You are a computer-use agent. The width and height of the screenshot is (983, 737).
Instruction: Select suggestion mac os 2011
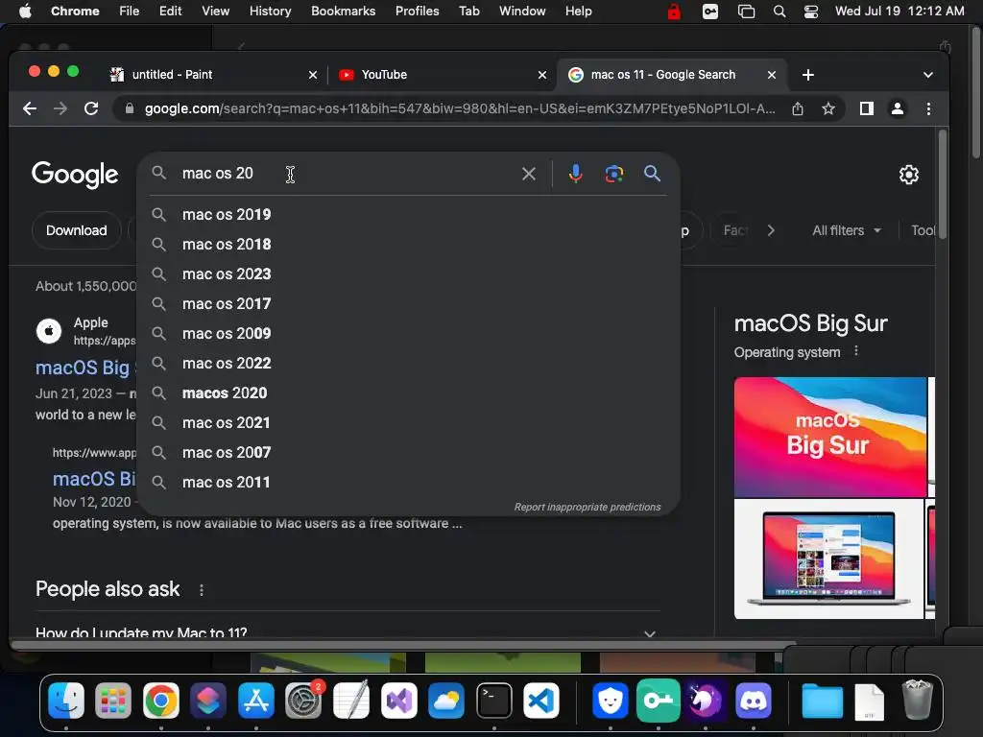pyautogui.click(x=408, y=482)
